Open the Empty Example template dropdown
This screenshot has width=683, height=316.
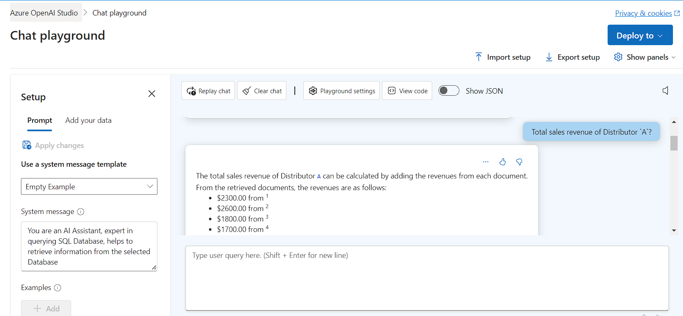pos(89,186)
